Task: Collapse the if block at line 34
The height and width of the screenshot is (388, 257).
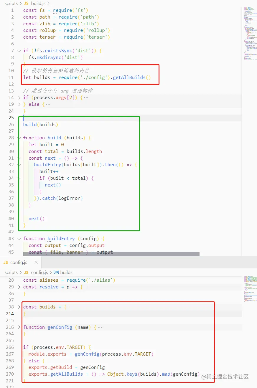Action: (19, 178)
